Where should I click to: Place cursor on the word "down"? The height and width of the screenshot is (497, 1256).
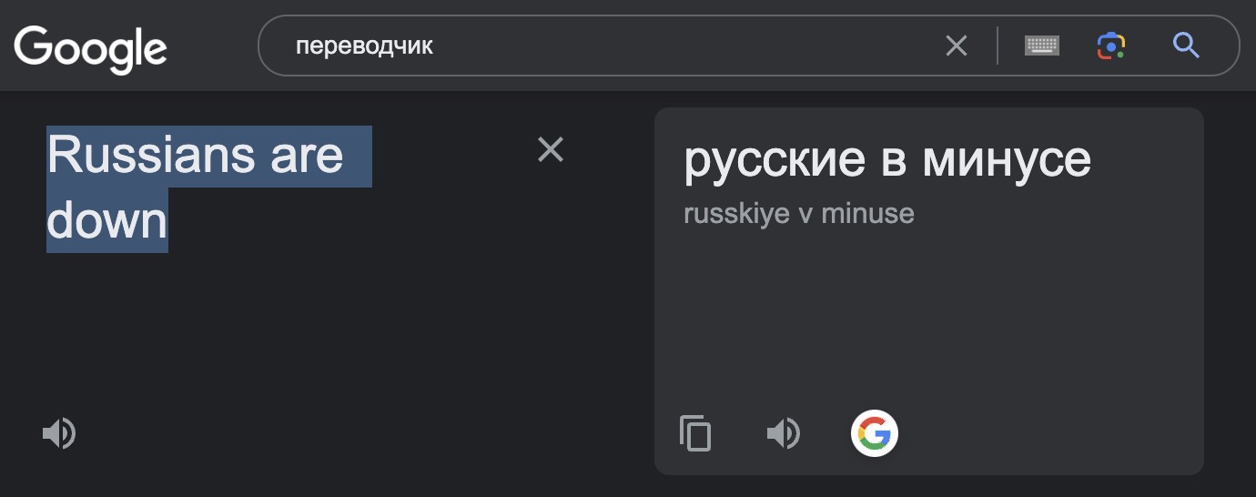click(x=107, y=220)
